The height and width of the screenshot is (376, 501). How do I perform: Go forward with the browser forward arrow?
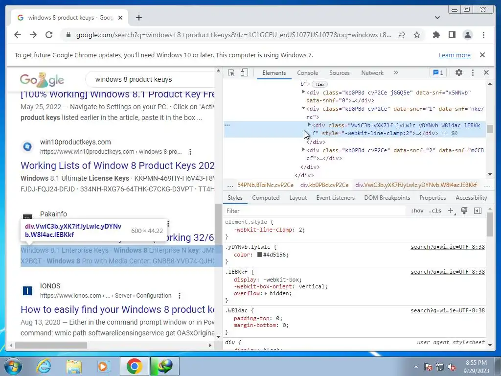coord(33,35)
